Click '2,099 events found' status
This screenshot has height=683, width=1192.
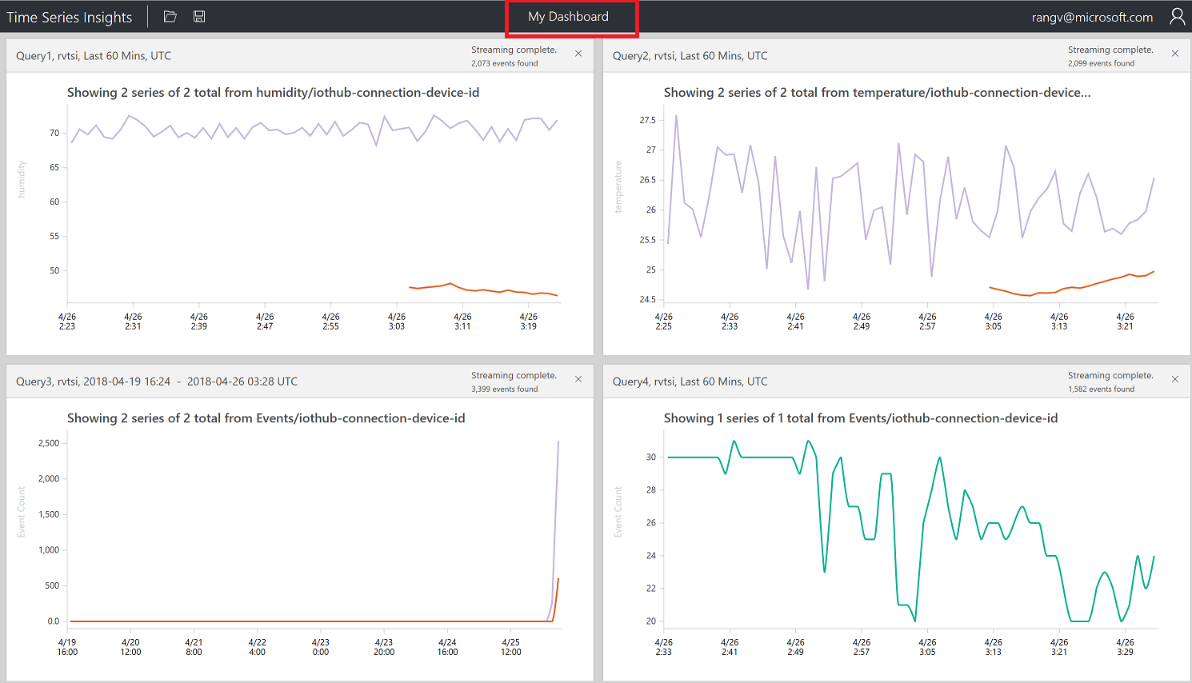1102,63
